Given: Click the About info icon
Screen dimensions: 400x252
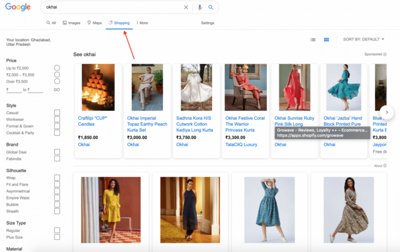Looking at the screenshot, I should coord(385,166).
